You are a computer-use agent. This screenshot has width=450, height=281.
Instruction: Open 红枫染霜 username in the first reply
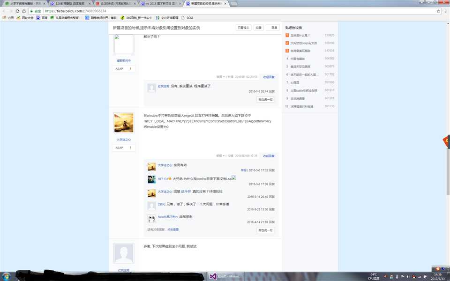click(163, 86)
